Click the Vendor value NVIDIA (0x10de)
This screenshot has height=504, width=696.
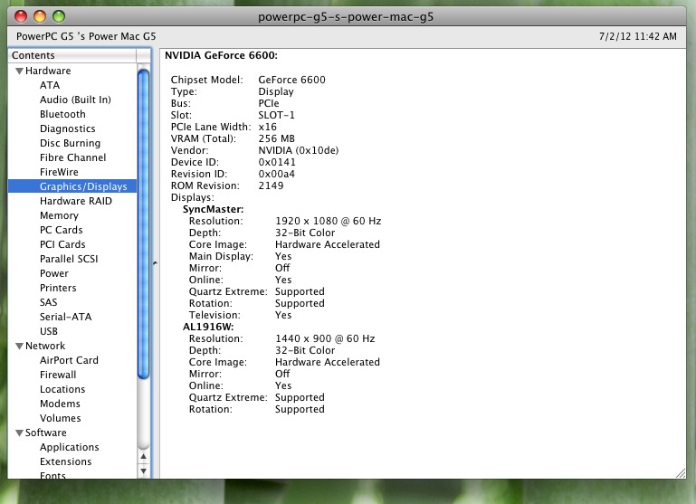click(299, 150)
